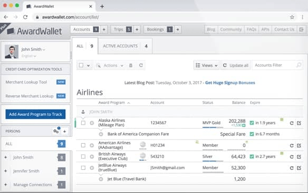Bookmark page with the star icon
This screenshot has width=308, height=193.
292,17
